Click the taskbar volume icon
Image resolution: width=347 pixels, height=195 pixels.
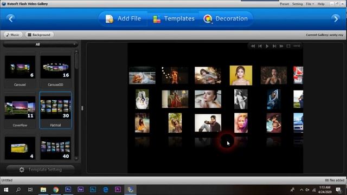[x=307, y=190]
